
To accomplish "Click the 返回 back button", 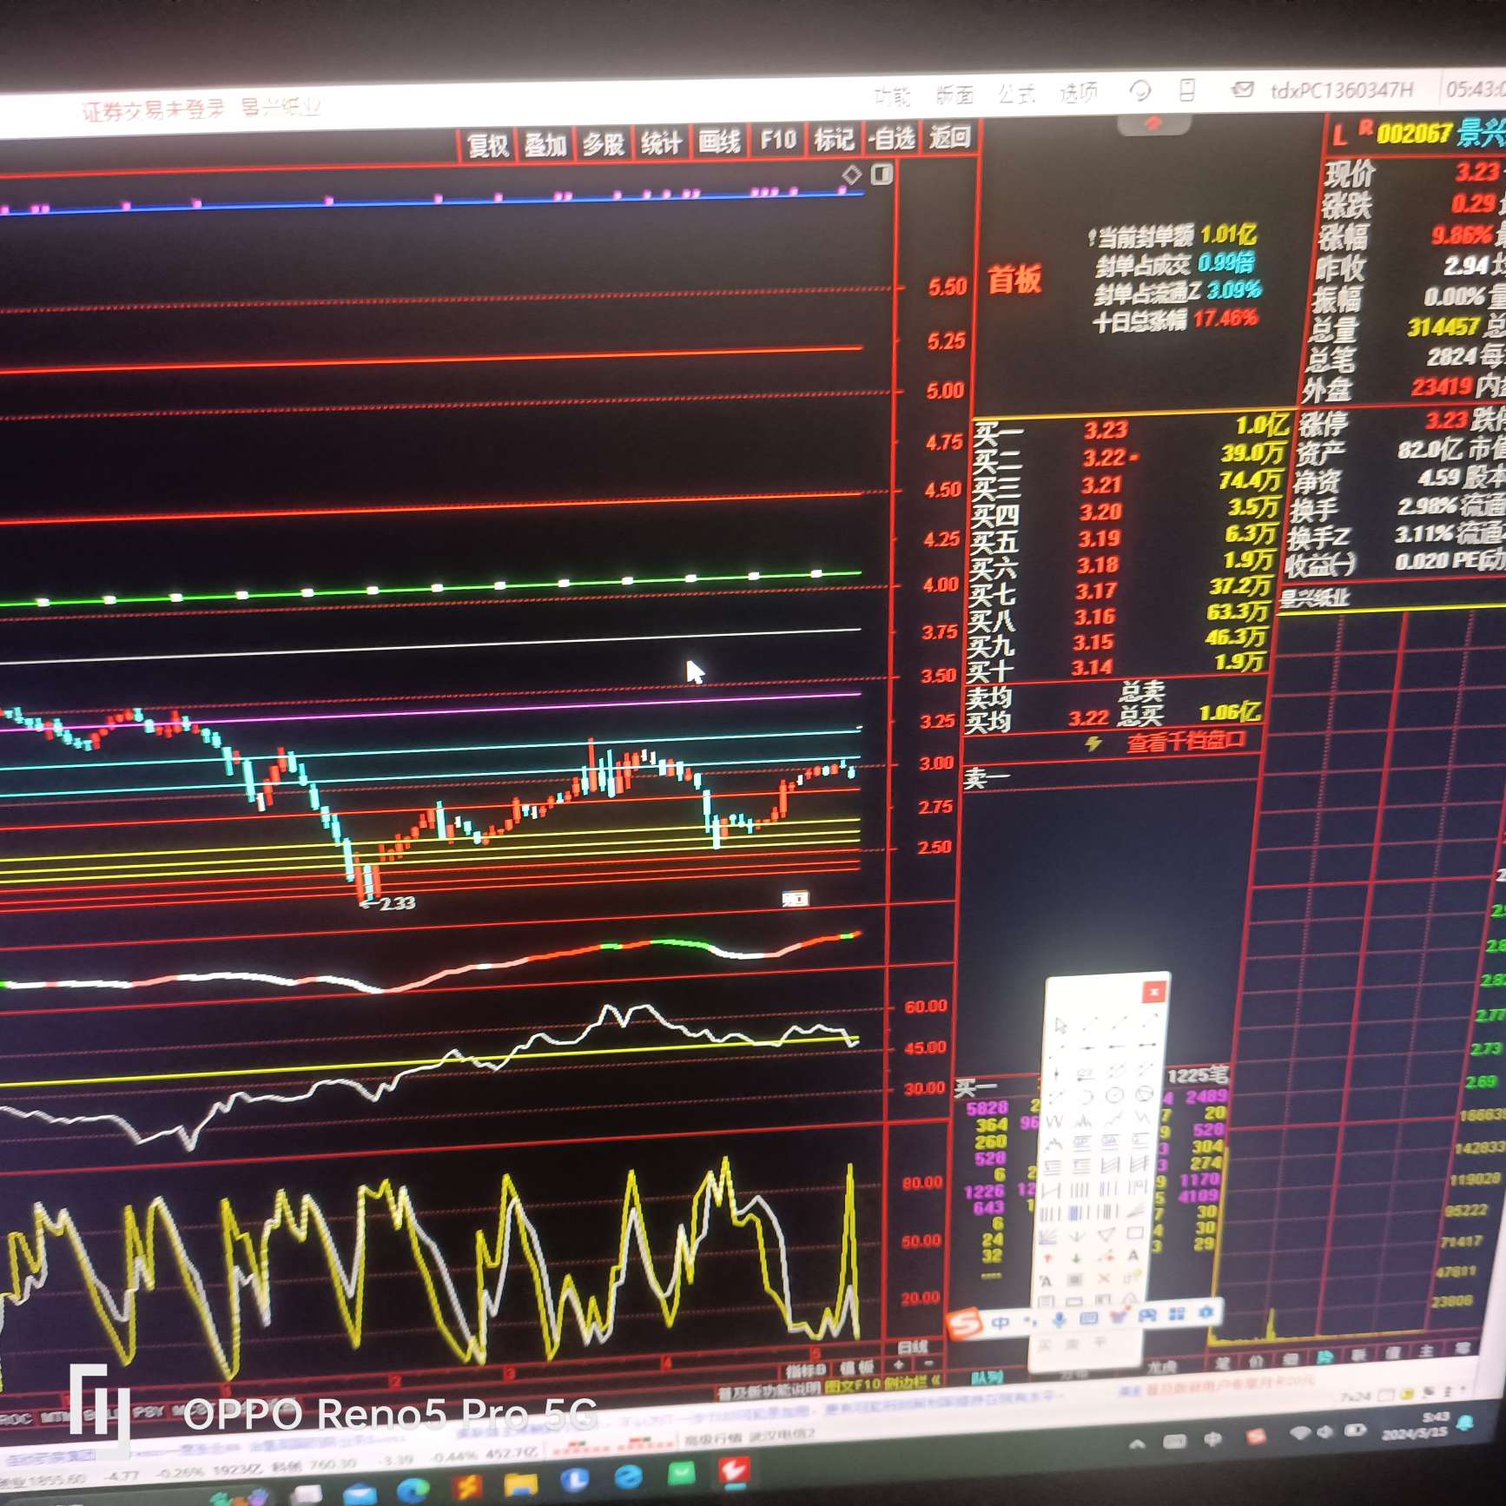I will click(949, 136).
